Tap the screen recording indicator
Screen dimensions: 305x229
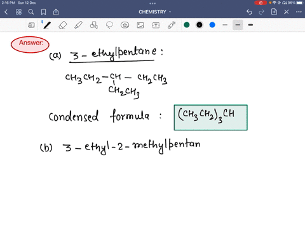261,3
